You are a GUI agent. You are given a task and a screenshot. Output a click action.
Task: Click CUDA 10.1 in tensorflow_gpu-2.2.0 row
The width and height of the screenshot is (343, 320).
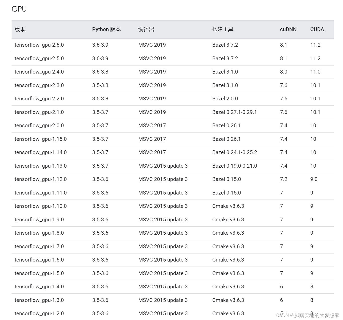(x=315, y=99)
